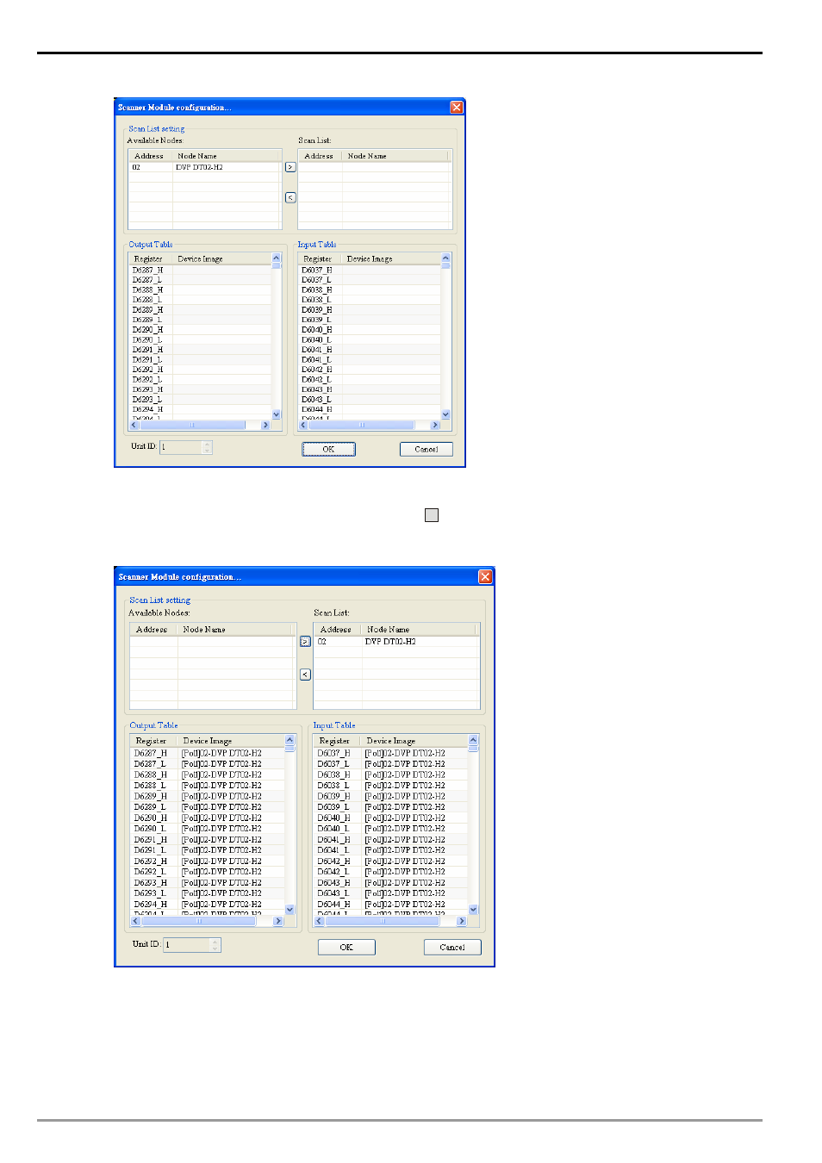The width and height of the screenshot is (822, 1163).
Task: Close the lower Scanner Module configuration dialog
Action: point(485,576)
